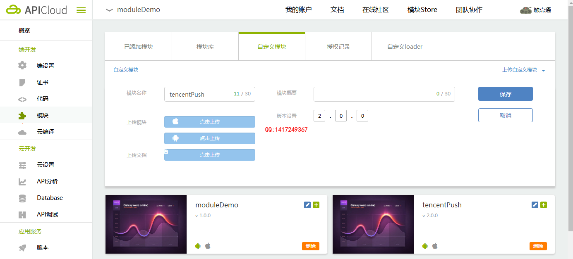Switch to the 自定义loader tab
573x259 pixels.
(405, 47)
